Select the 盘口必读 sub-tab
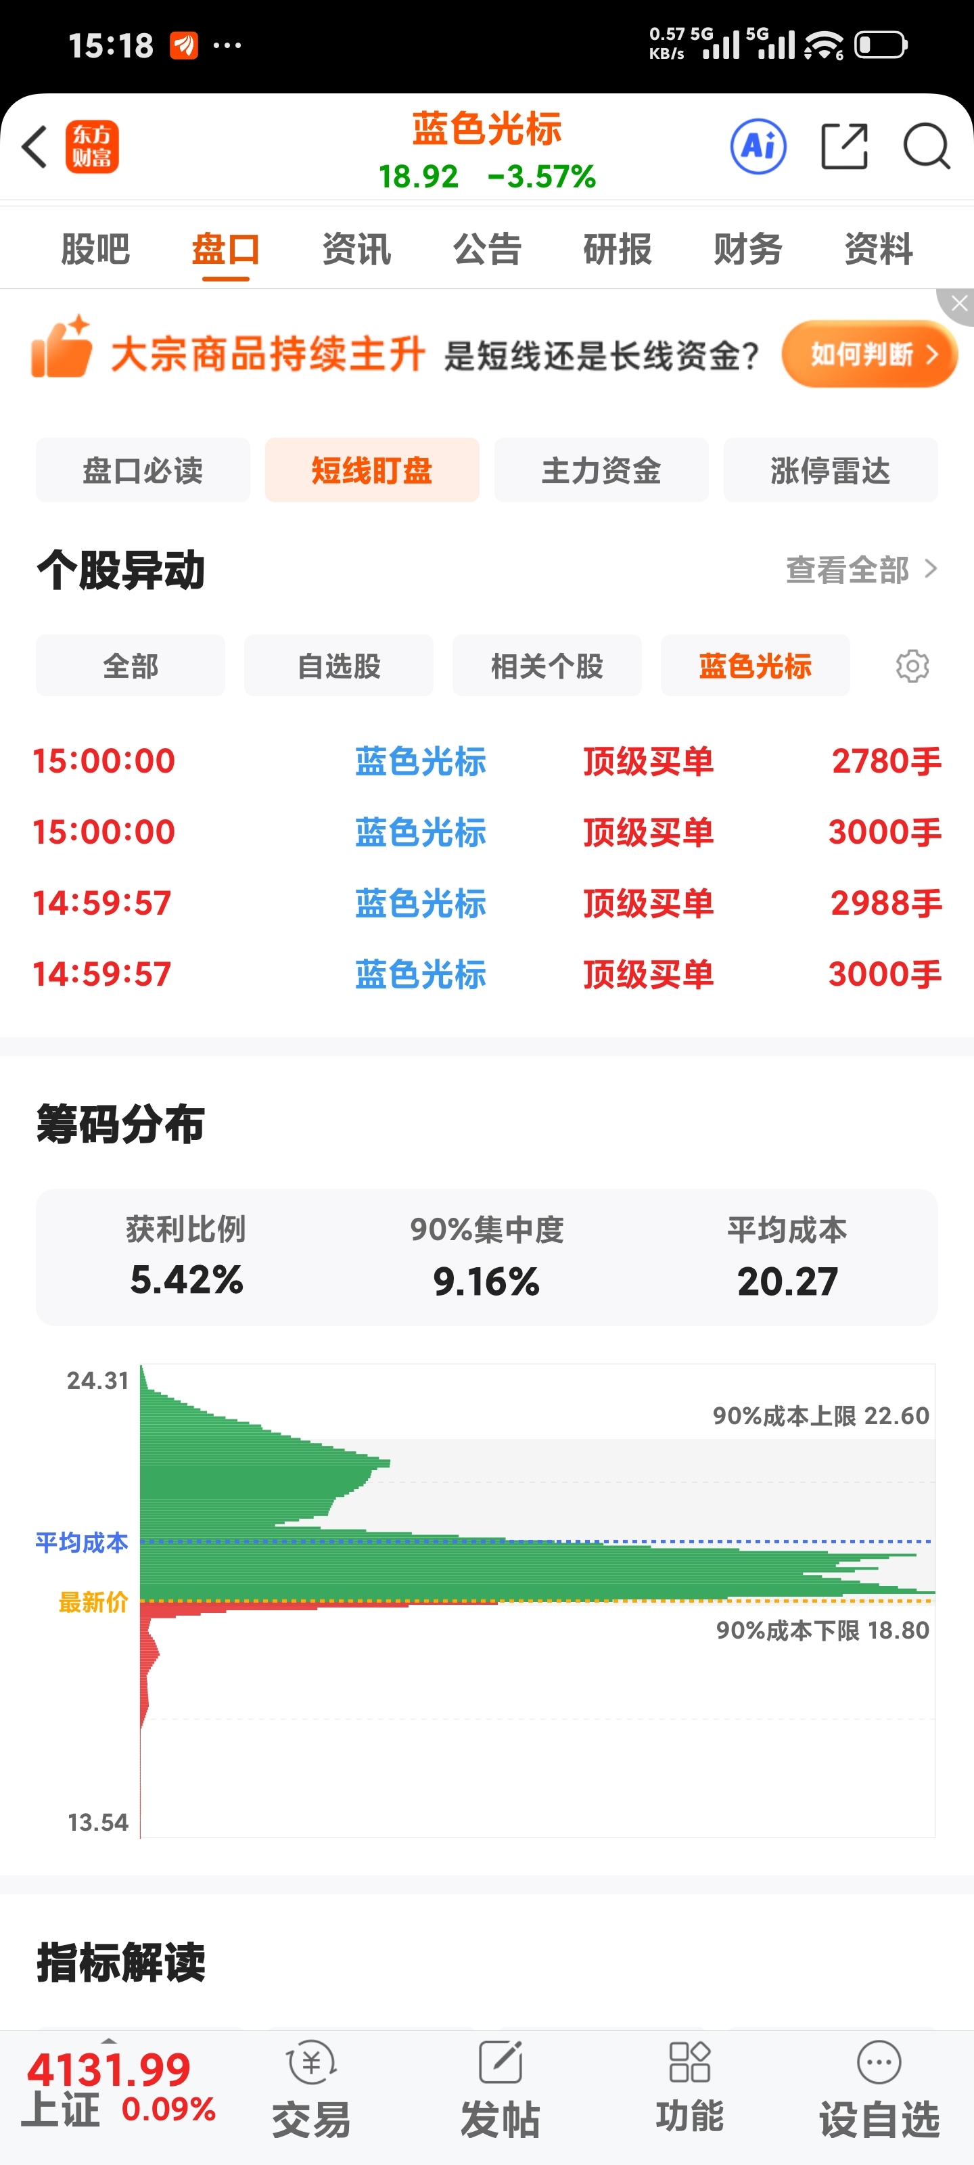 point(143,470)
